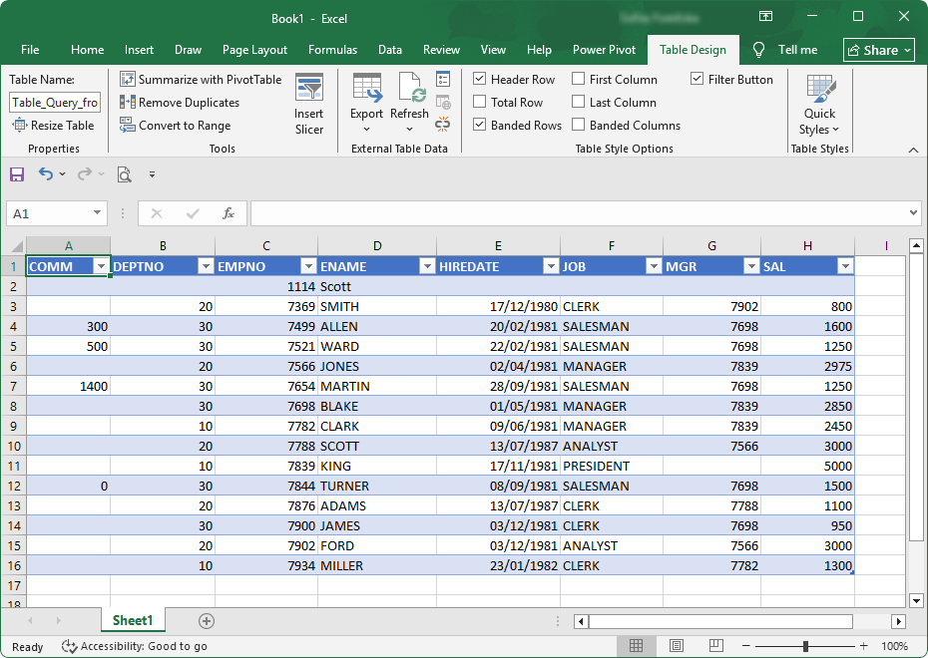Select the Sheet1 sheet tab
928x658 pixels.
point(133,620)
